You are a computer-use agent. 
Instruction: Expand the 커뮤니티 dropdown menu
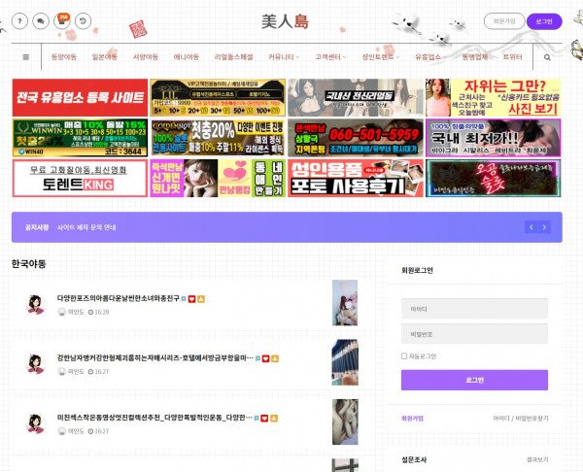[284, 57]
